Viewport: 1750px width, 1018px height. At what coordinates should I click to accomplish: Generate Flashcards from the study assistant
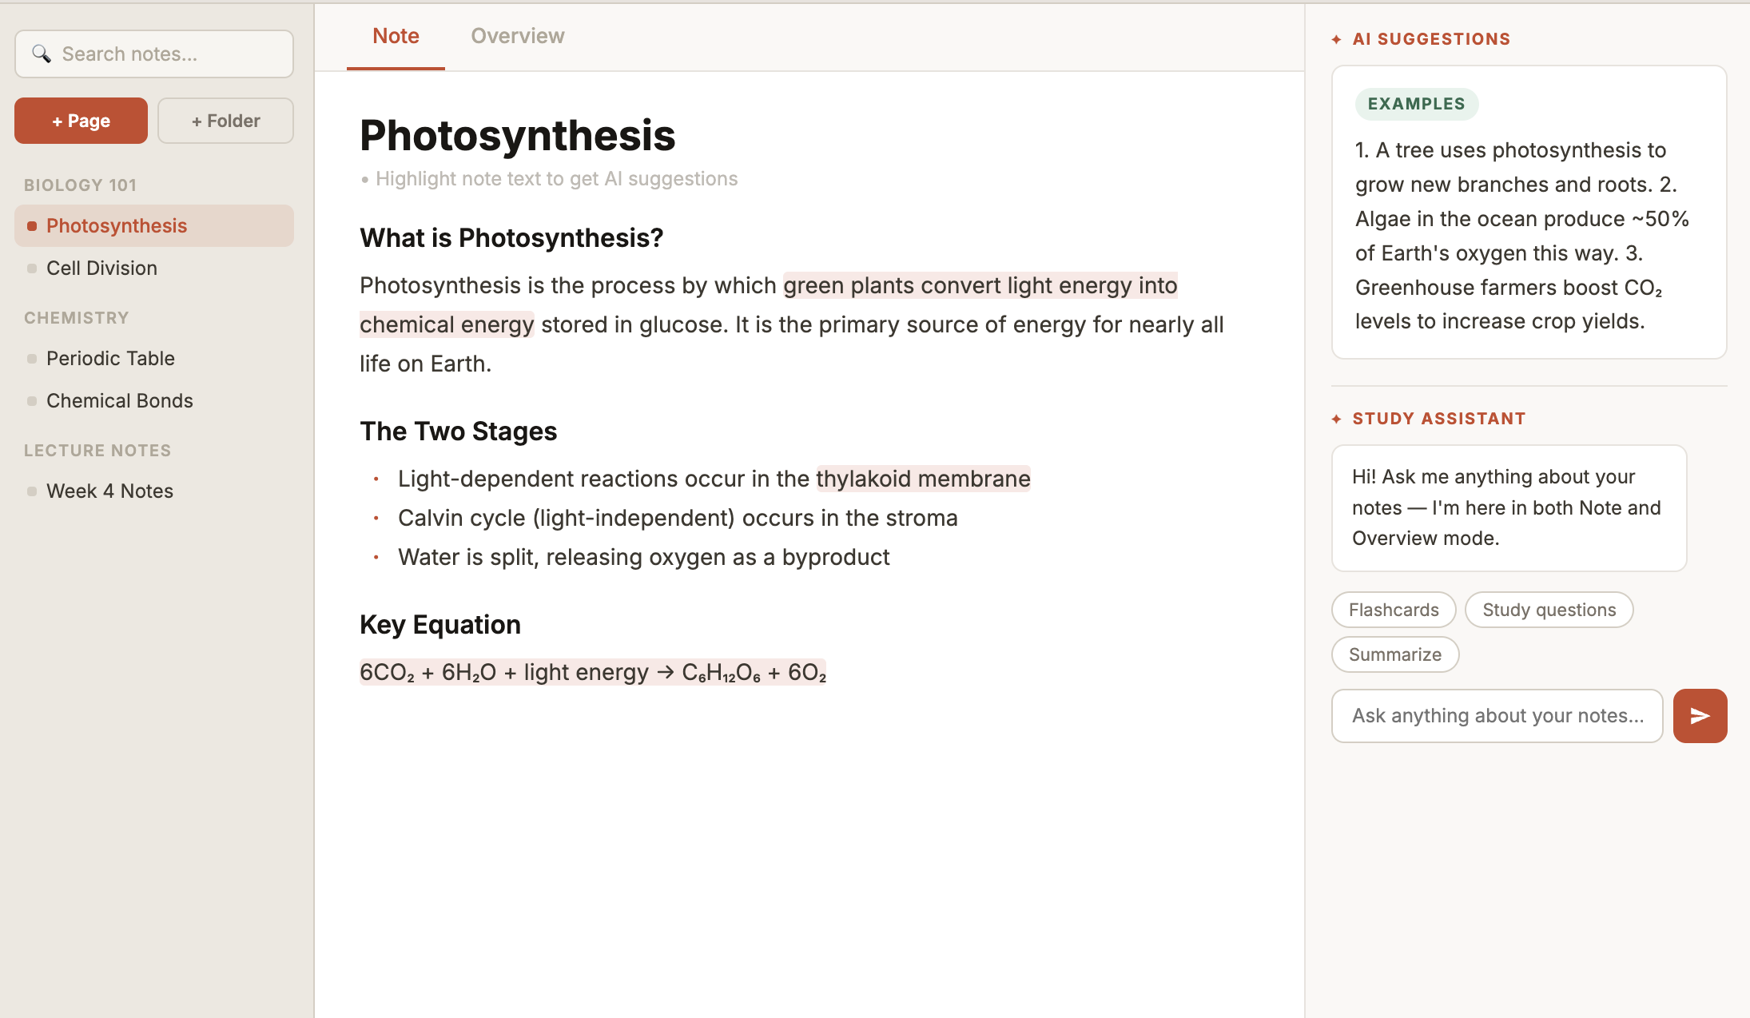[1393, 610]
